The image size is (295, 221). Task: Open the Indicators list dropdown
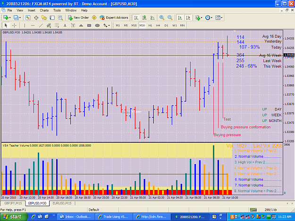pyautogui.click(x=199, y=17)
